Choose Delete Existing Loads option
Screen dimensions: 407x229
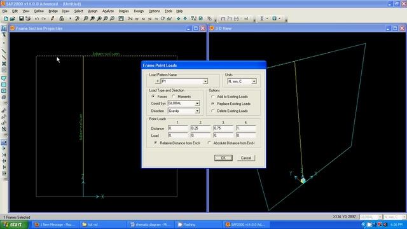point(213,111)
